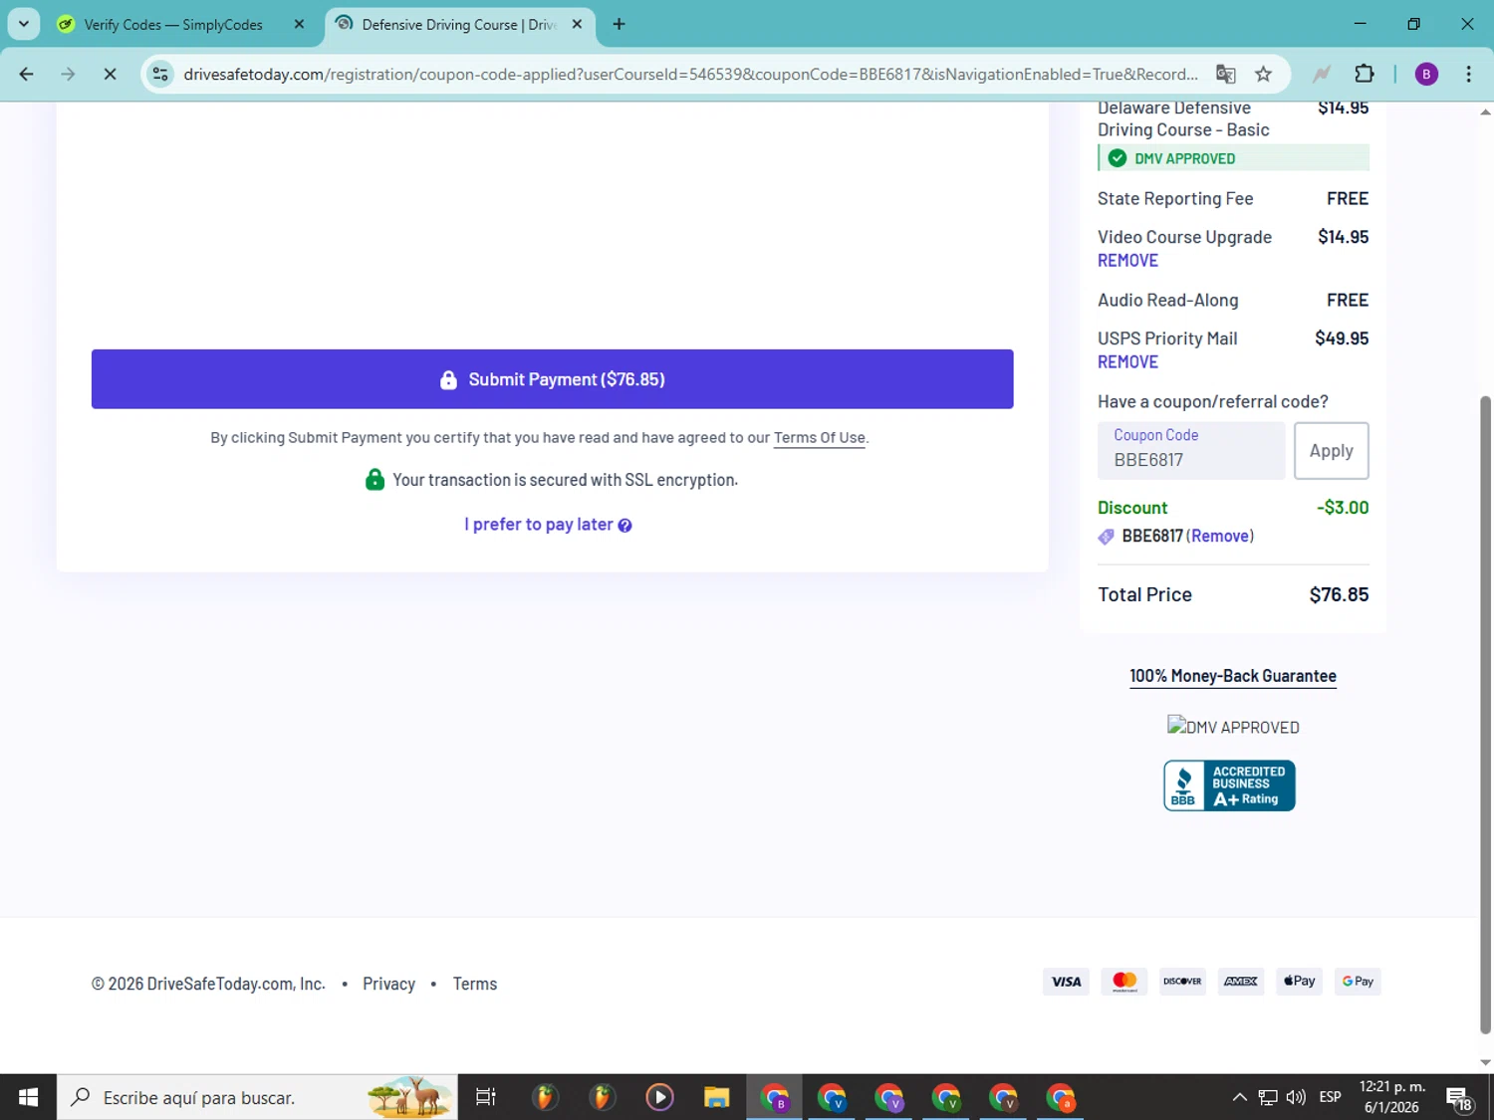
Task: Click the address bar URL
Action: click(691, 74)
